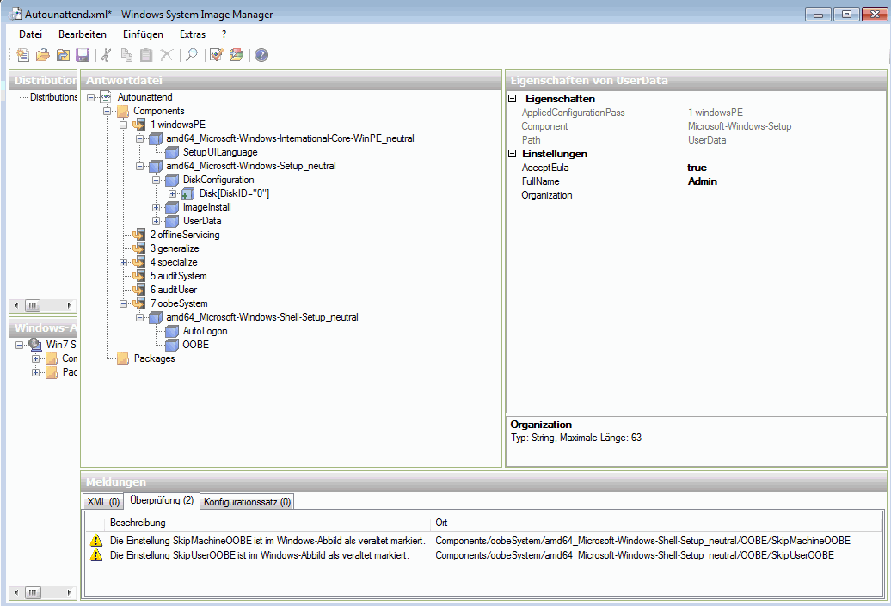
Task: Collapse the Autounattend root node
Action: click(91, 98)
